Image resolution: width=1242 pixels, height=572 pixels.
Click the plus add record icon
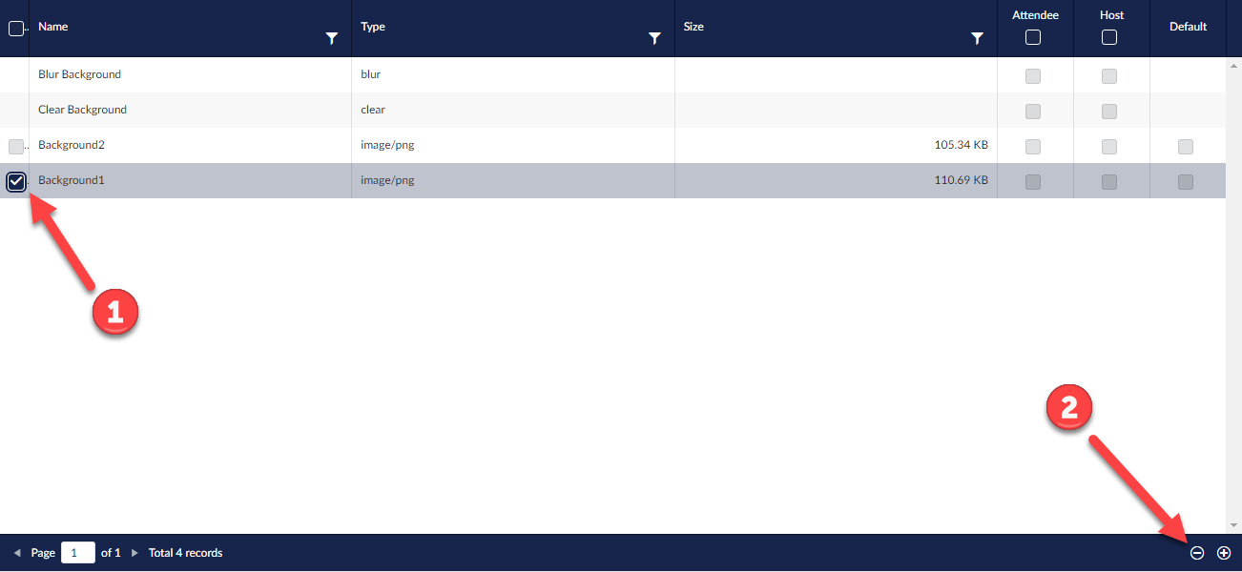[x=1224, y=553]
